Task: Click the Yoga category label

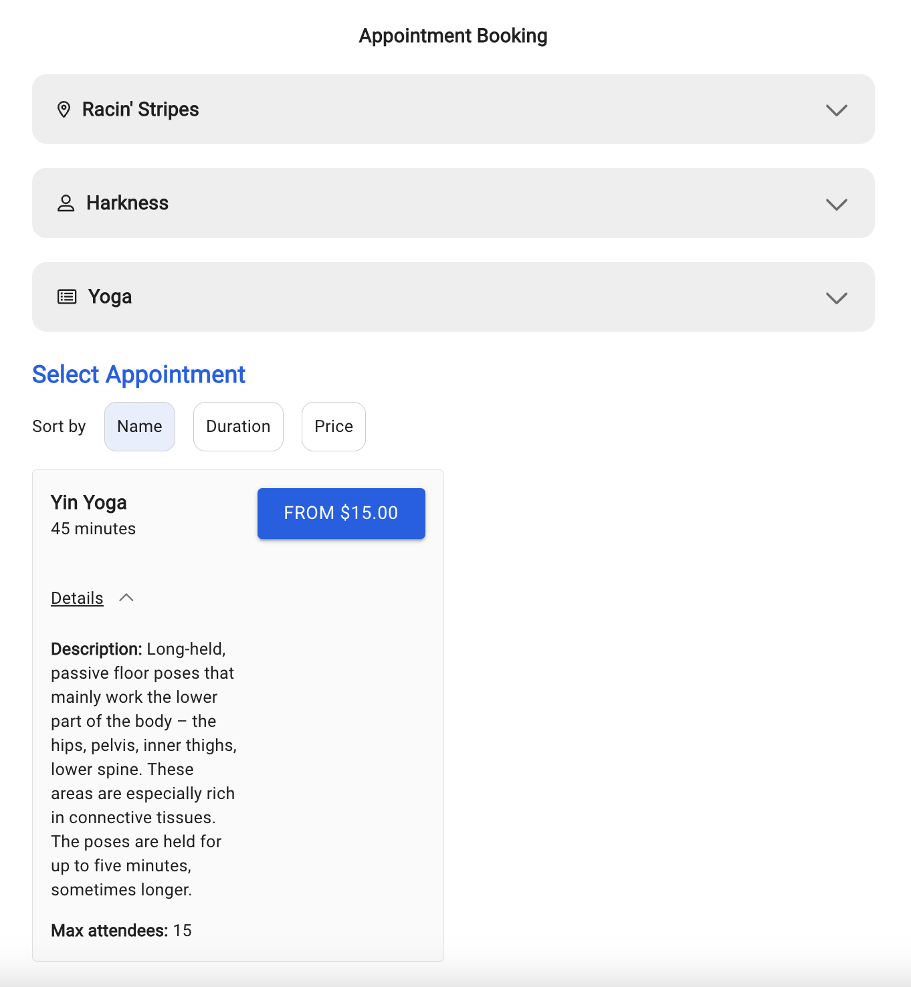Action: point(110,297)
